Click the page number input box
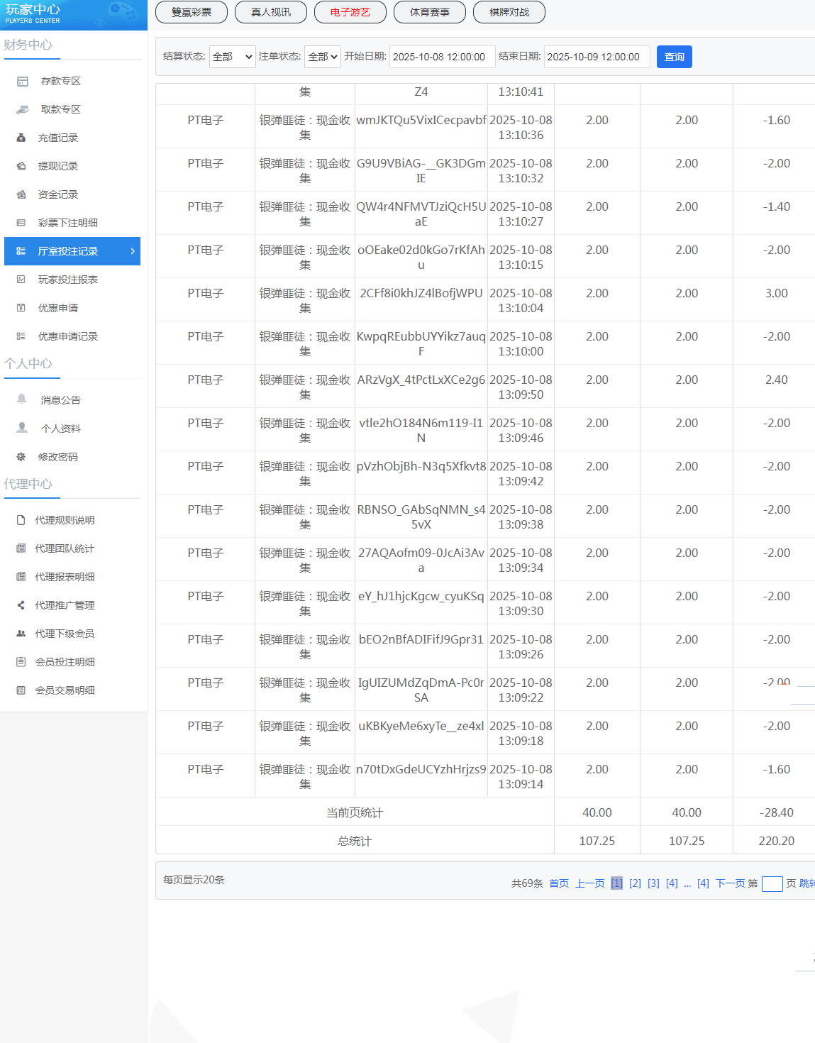Image resolution: width=815 pixels, height=1043 pixels. tap(772, 884)
